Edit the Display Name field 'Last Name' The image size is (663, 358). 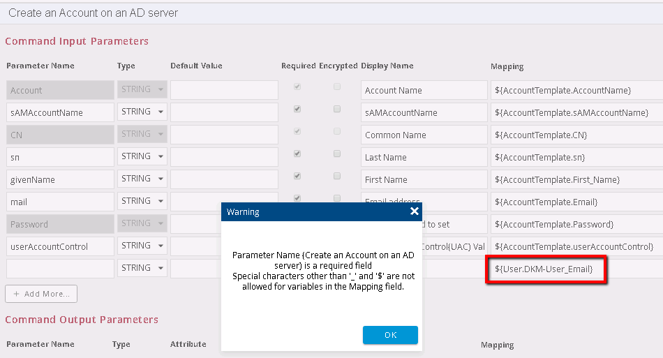click(x=424, y=157)
